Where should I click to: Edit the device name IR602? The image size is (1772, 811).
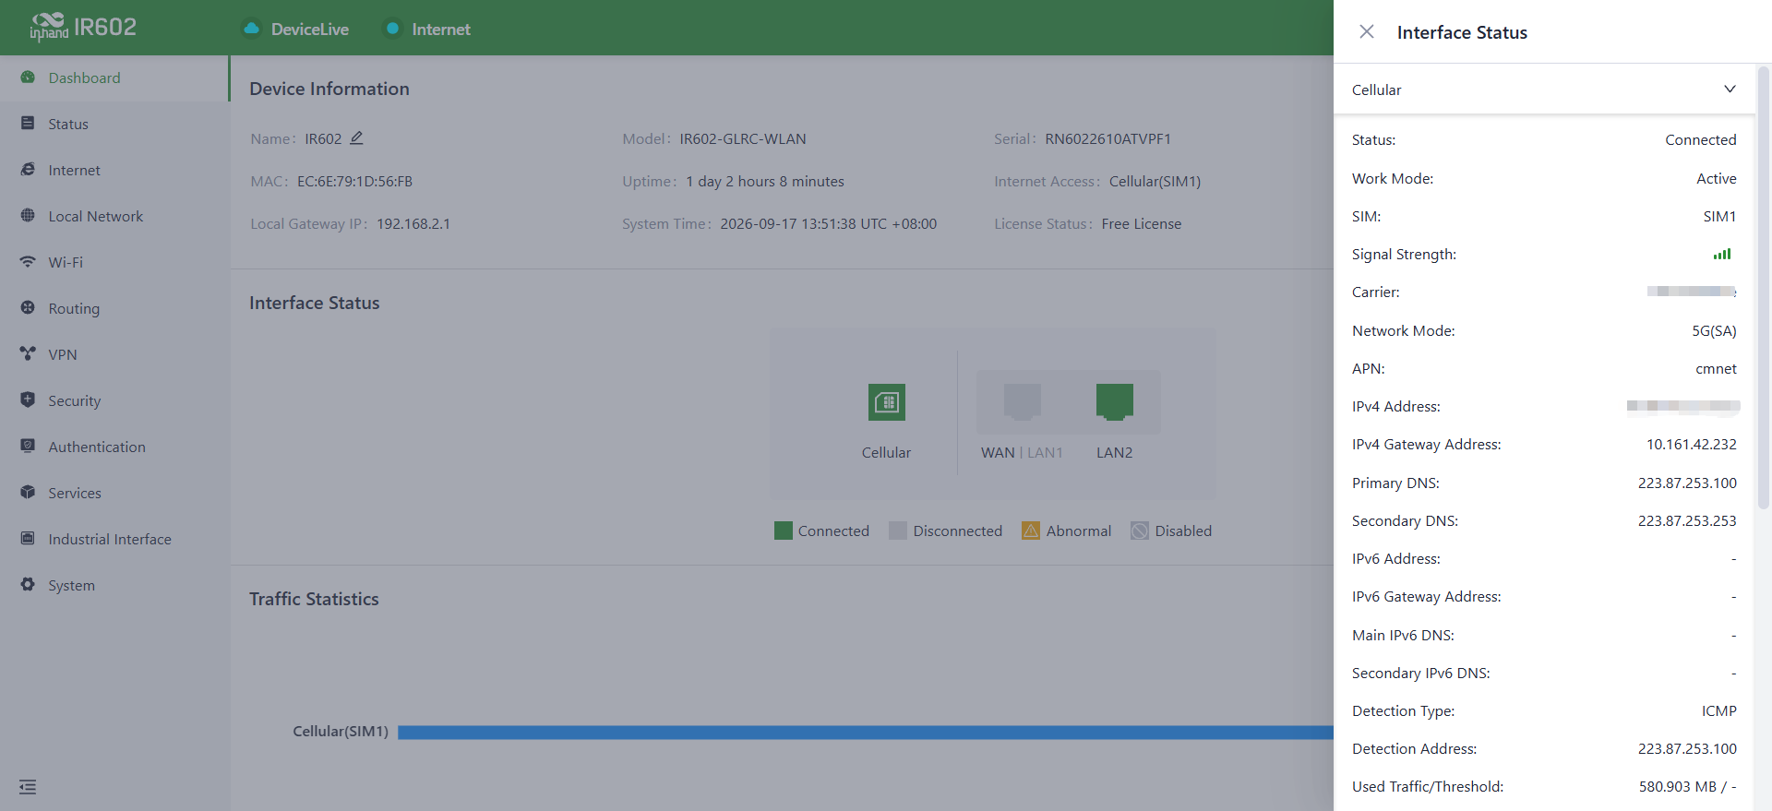tap(356, 138)
